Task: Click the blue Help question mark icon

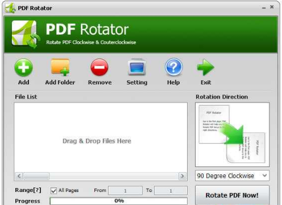Action: [x=173, y=67]
